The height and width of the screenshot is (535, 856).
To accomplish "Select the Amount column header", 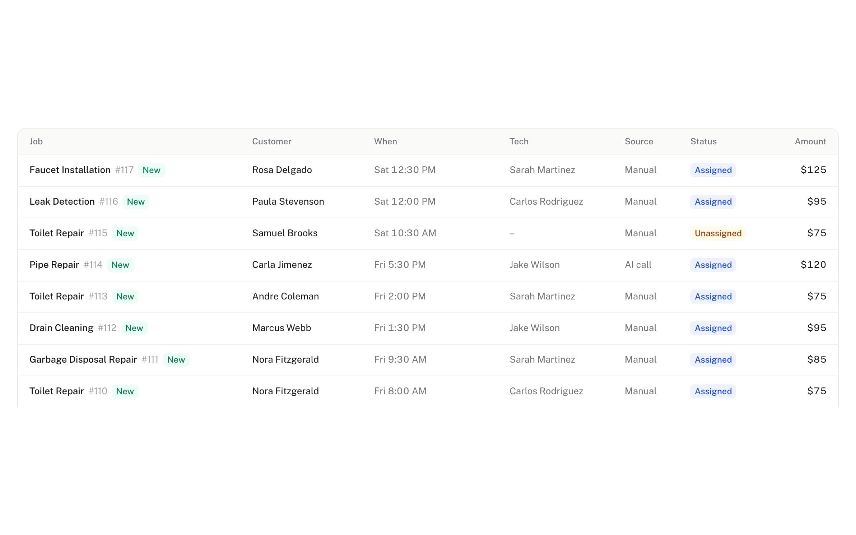I will point(810,141).
